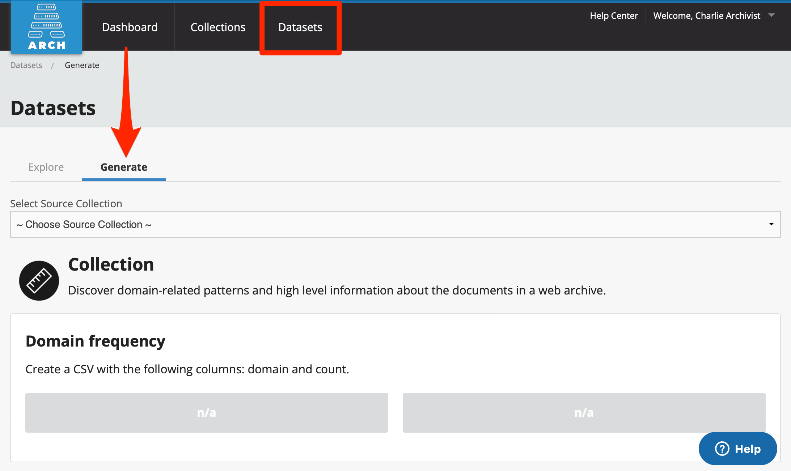Viewport: 791px width, 471px height.
Task: Select the Generate tab
Action: [123, 167]
